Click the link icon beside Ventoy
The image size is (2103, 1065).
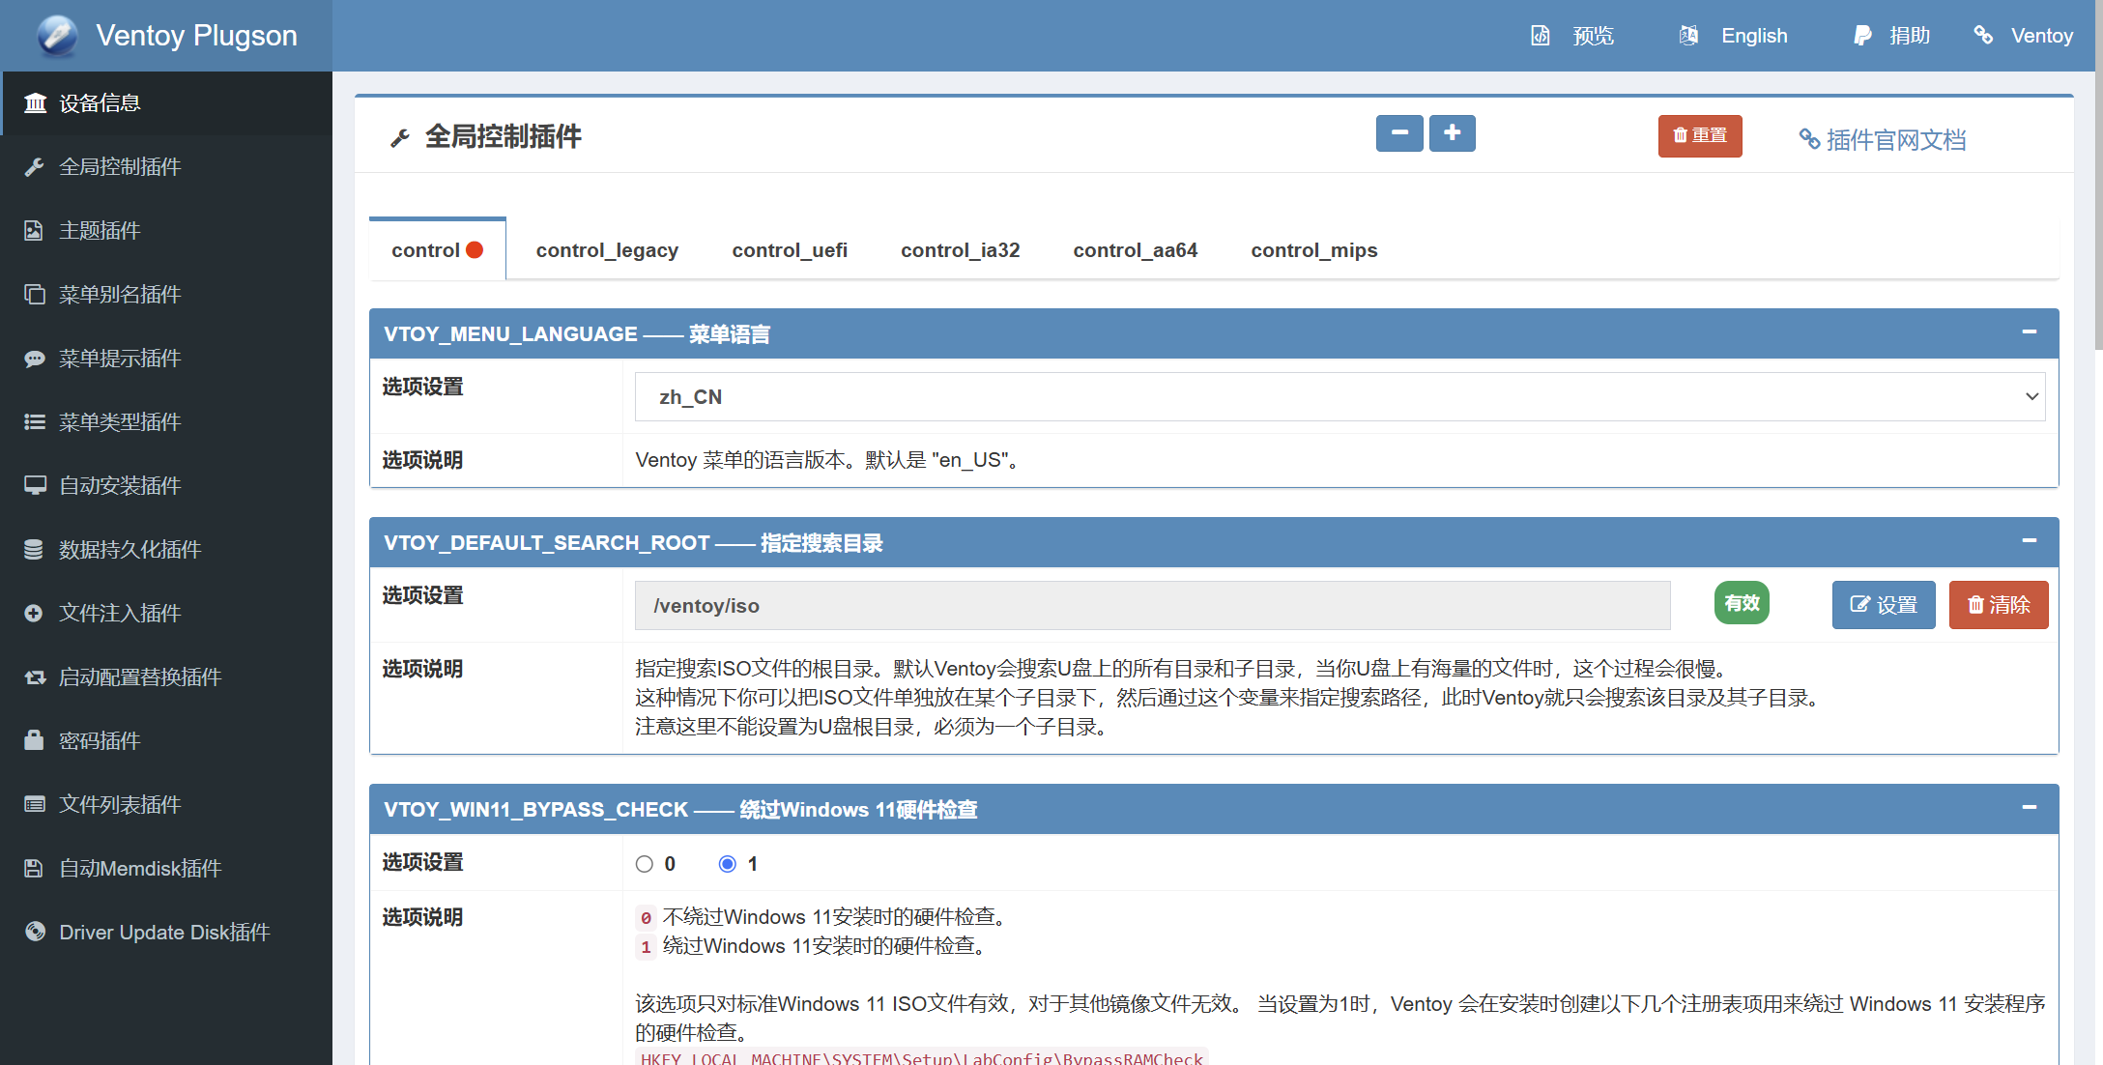(1983, 36)
